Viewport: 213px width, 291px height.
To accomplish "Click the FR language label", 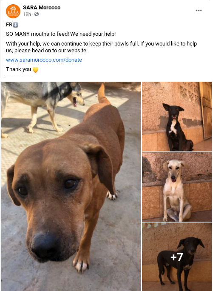I will coord(9,25).
